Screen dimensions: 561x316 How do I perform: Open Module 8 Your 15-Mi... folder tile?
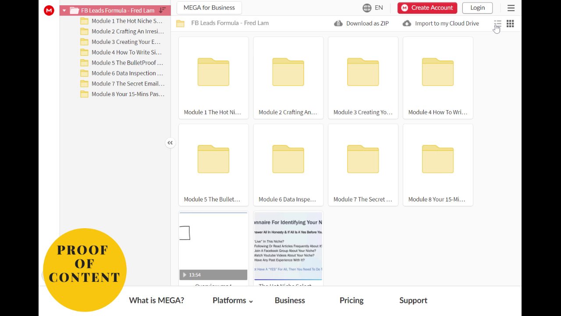point(438,165)
